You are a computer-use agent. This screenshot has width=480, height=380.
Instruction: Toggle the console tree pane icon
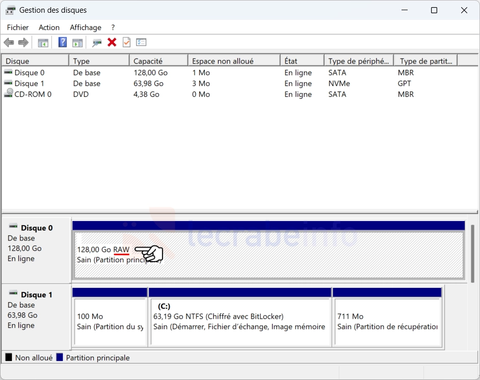coord(43,42)
